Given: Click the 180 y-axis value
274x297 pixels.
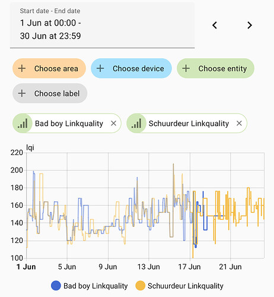Looking at the screenshot, I should pos(17,188).
